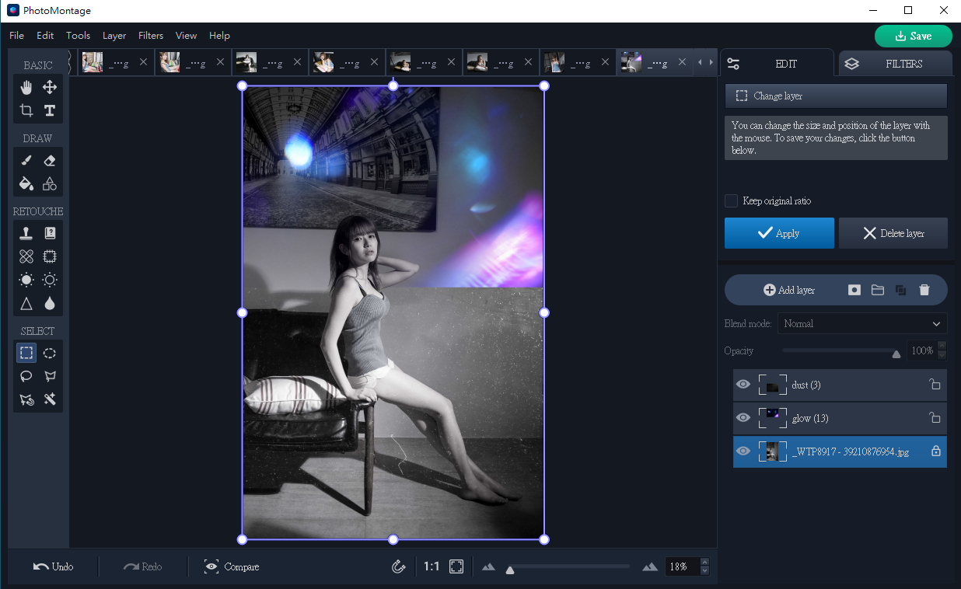Select the Text tool
Image resolution: width=961 pixels, height=589 pixels.
50,110
